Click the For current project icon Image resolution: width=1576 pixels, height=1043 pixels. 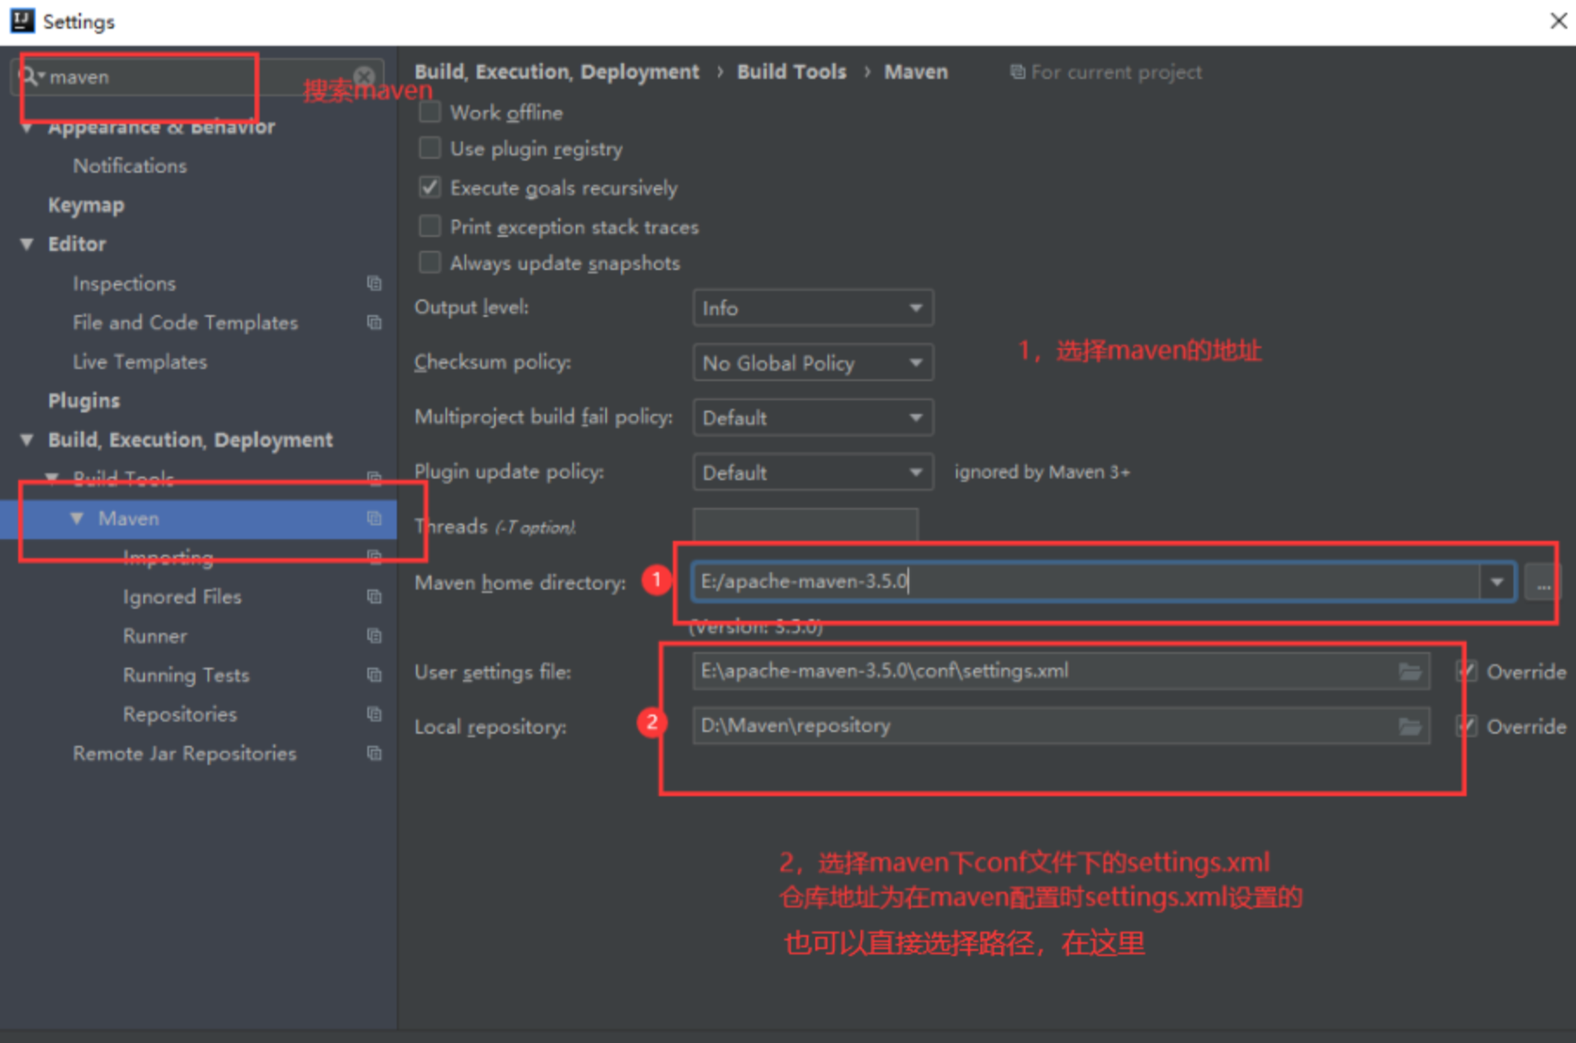click(1017, 72)
